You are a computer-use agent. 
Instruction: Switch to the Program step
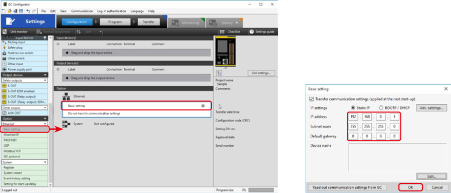tap(115, 22)
